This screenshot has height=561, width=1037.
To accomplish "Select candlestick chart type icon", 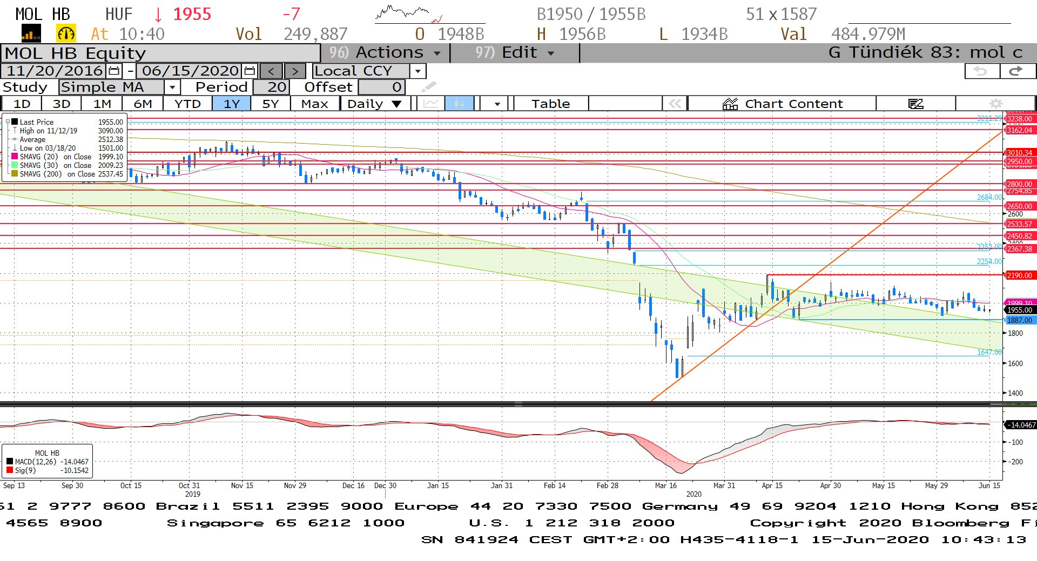I will (x=459, y=104).
